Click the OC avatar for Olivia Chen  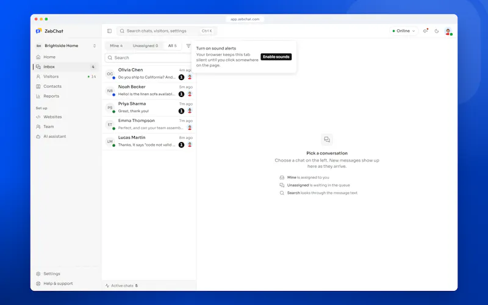110,74
